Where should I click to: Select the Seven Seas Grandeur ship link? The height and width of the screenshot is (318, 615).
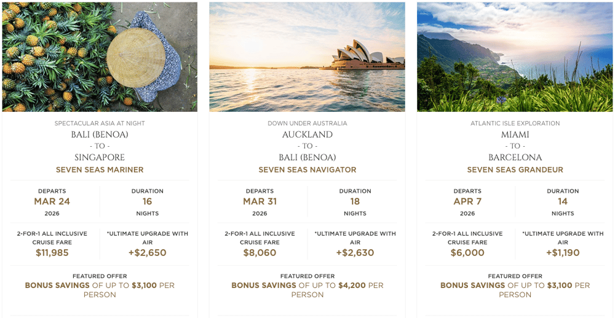click(515, 170)
